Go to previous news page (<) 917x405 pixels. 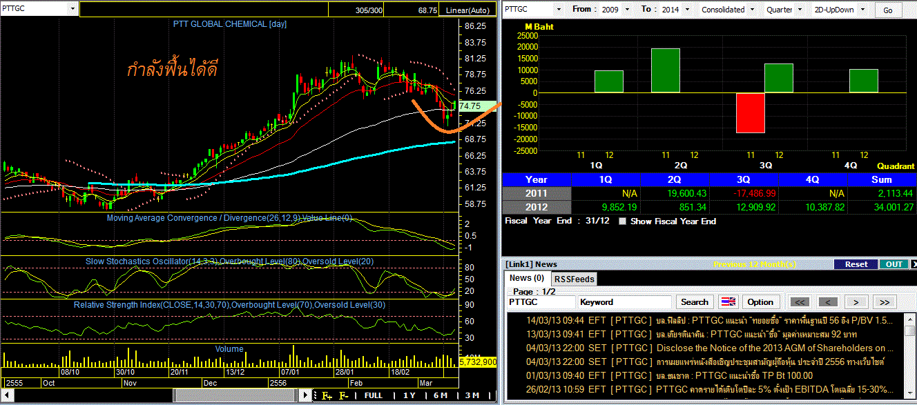click(829, 302)
